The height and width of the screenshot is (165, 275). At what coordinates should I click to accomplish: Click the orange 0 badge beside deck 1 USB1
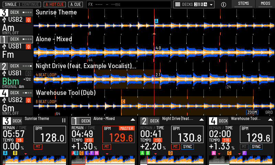[29, 47]
